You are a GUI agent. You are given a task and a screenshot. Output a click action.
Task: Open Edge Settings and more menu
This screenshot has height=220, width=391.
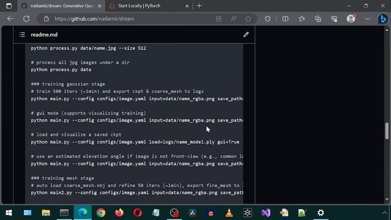[368, 19]
